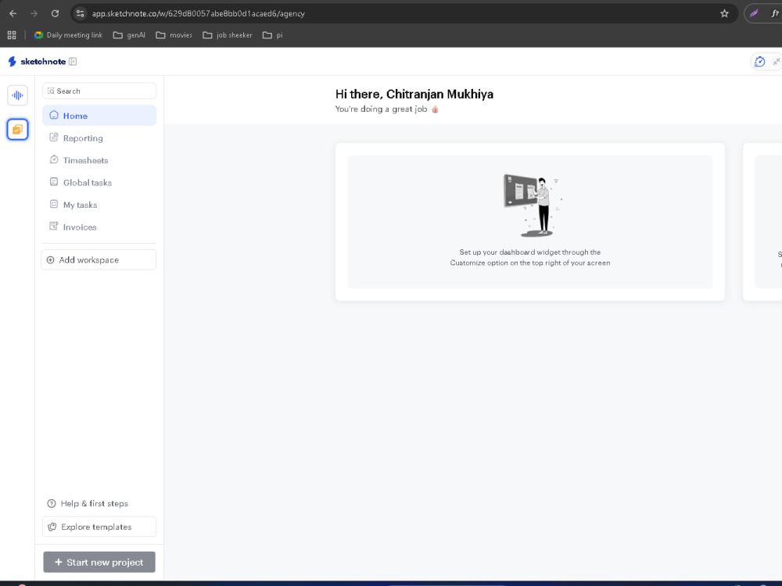Open genAI bookmarks folder
Screen dimensions: 782x586
[129, 35]
